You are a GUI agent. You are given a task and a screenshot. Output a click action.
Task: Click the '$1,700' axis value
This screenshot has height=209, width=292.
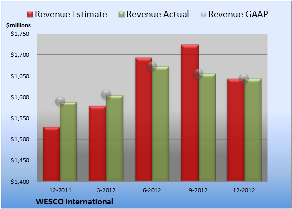tap(20, 55)
